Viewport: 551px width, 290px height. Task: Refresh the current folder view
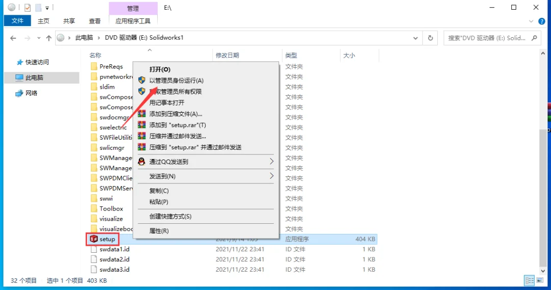(431, 38)
